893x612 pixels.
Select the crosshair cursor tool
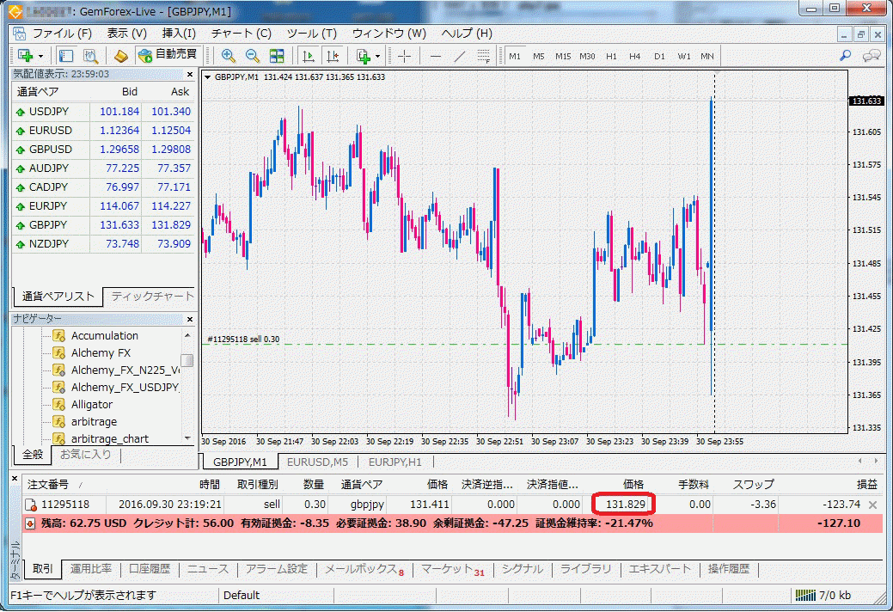pos(404,56)
